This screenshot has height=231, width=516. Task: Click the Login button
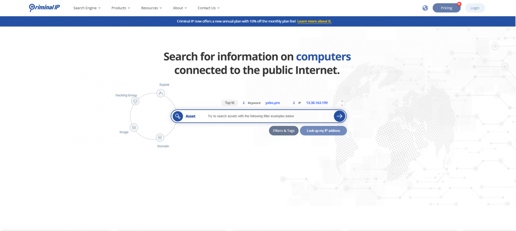click(x=475, y=8)
